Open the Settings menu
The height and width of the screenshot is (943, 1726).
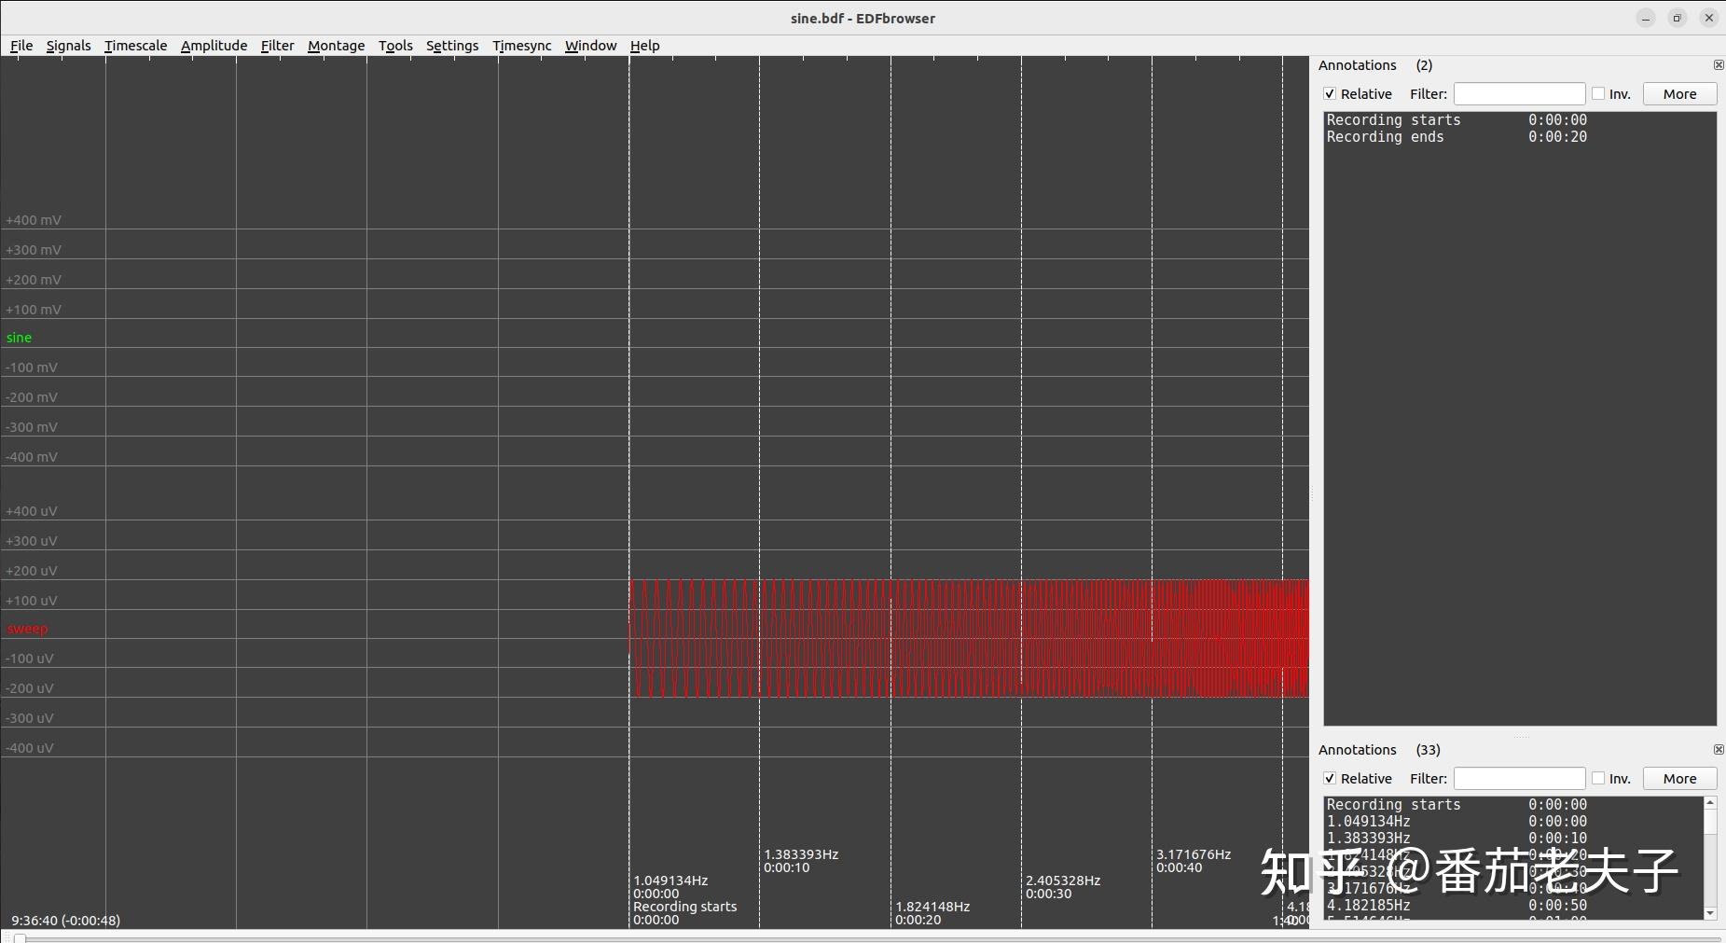(451, 45)
